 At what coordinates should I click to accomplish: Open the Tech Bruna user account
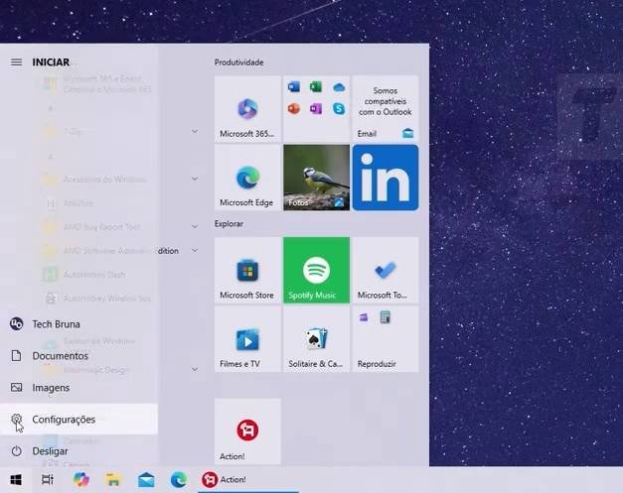[78, 324]
